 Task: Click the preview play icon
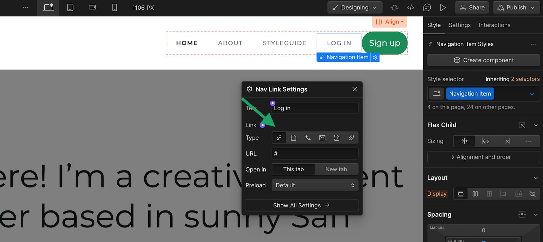tap(443, 7)
